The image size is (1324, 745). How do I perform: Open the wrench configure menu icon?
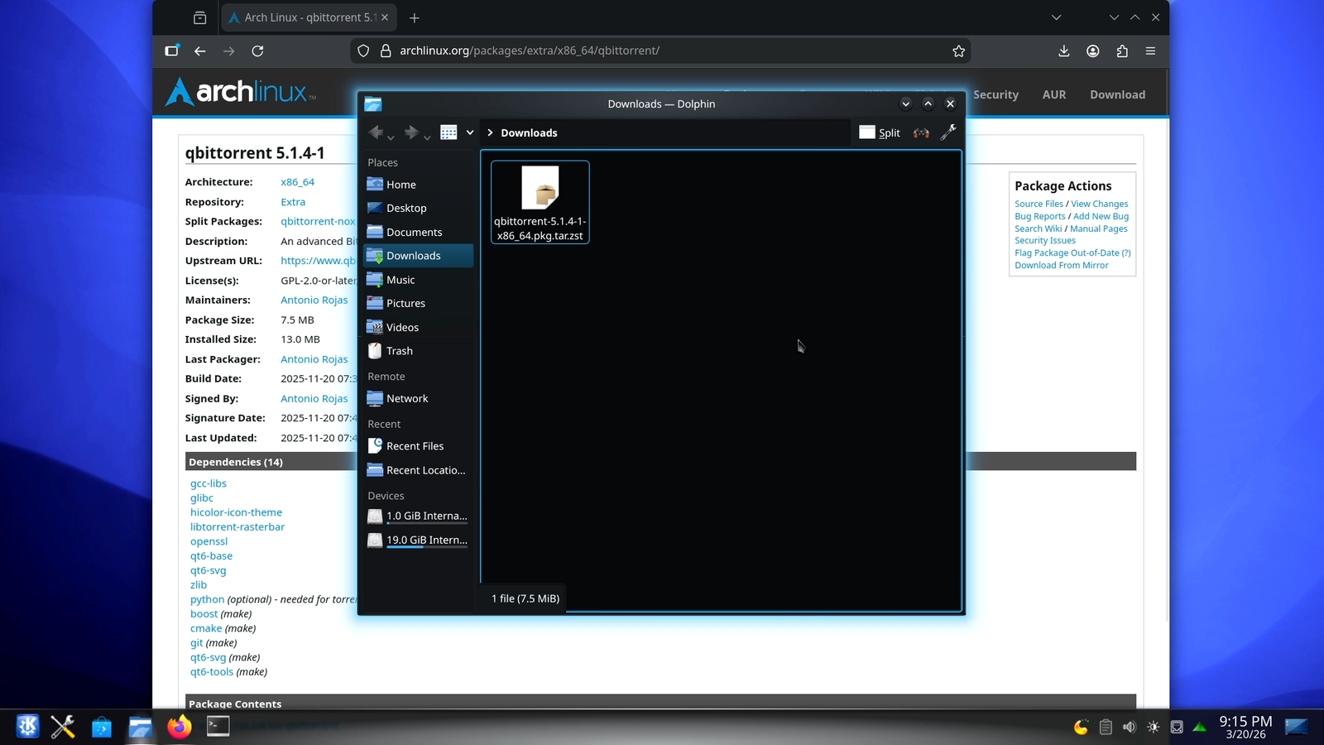948,132
